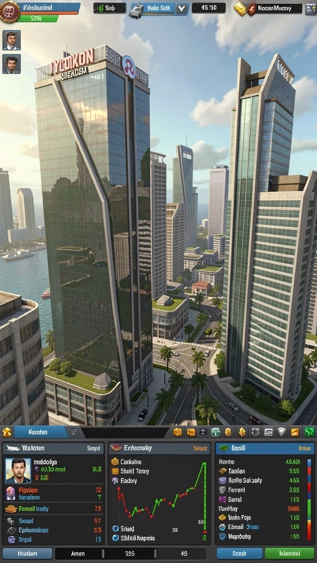The height and width of the screenshot is (563, 317).
Task: Click the orange note icon in bottom toolbar
Action: coord(295,432)
